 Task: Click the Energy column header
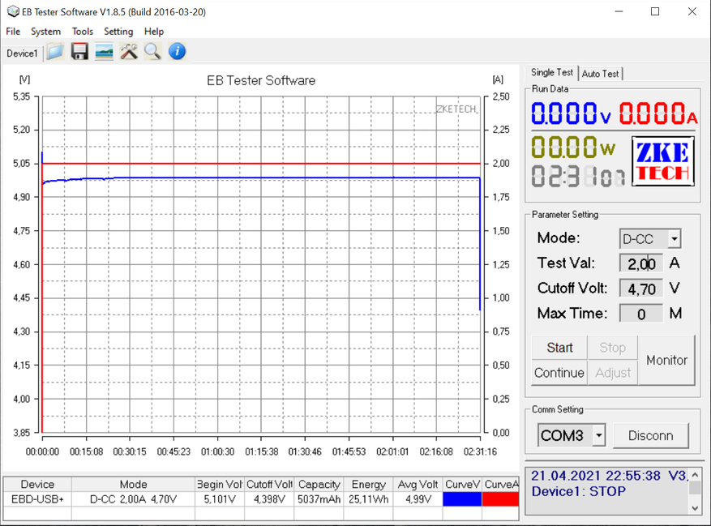pos(368,485)
